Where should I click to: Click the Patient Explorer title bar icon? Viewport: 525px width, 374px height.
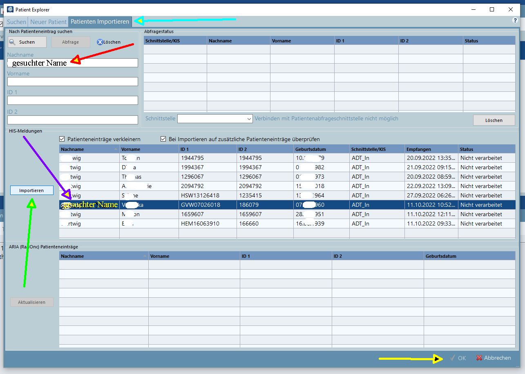pyautogui.click(x=10, y=9)
